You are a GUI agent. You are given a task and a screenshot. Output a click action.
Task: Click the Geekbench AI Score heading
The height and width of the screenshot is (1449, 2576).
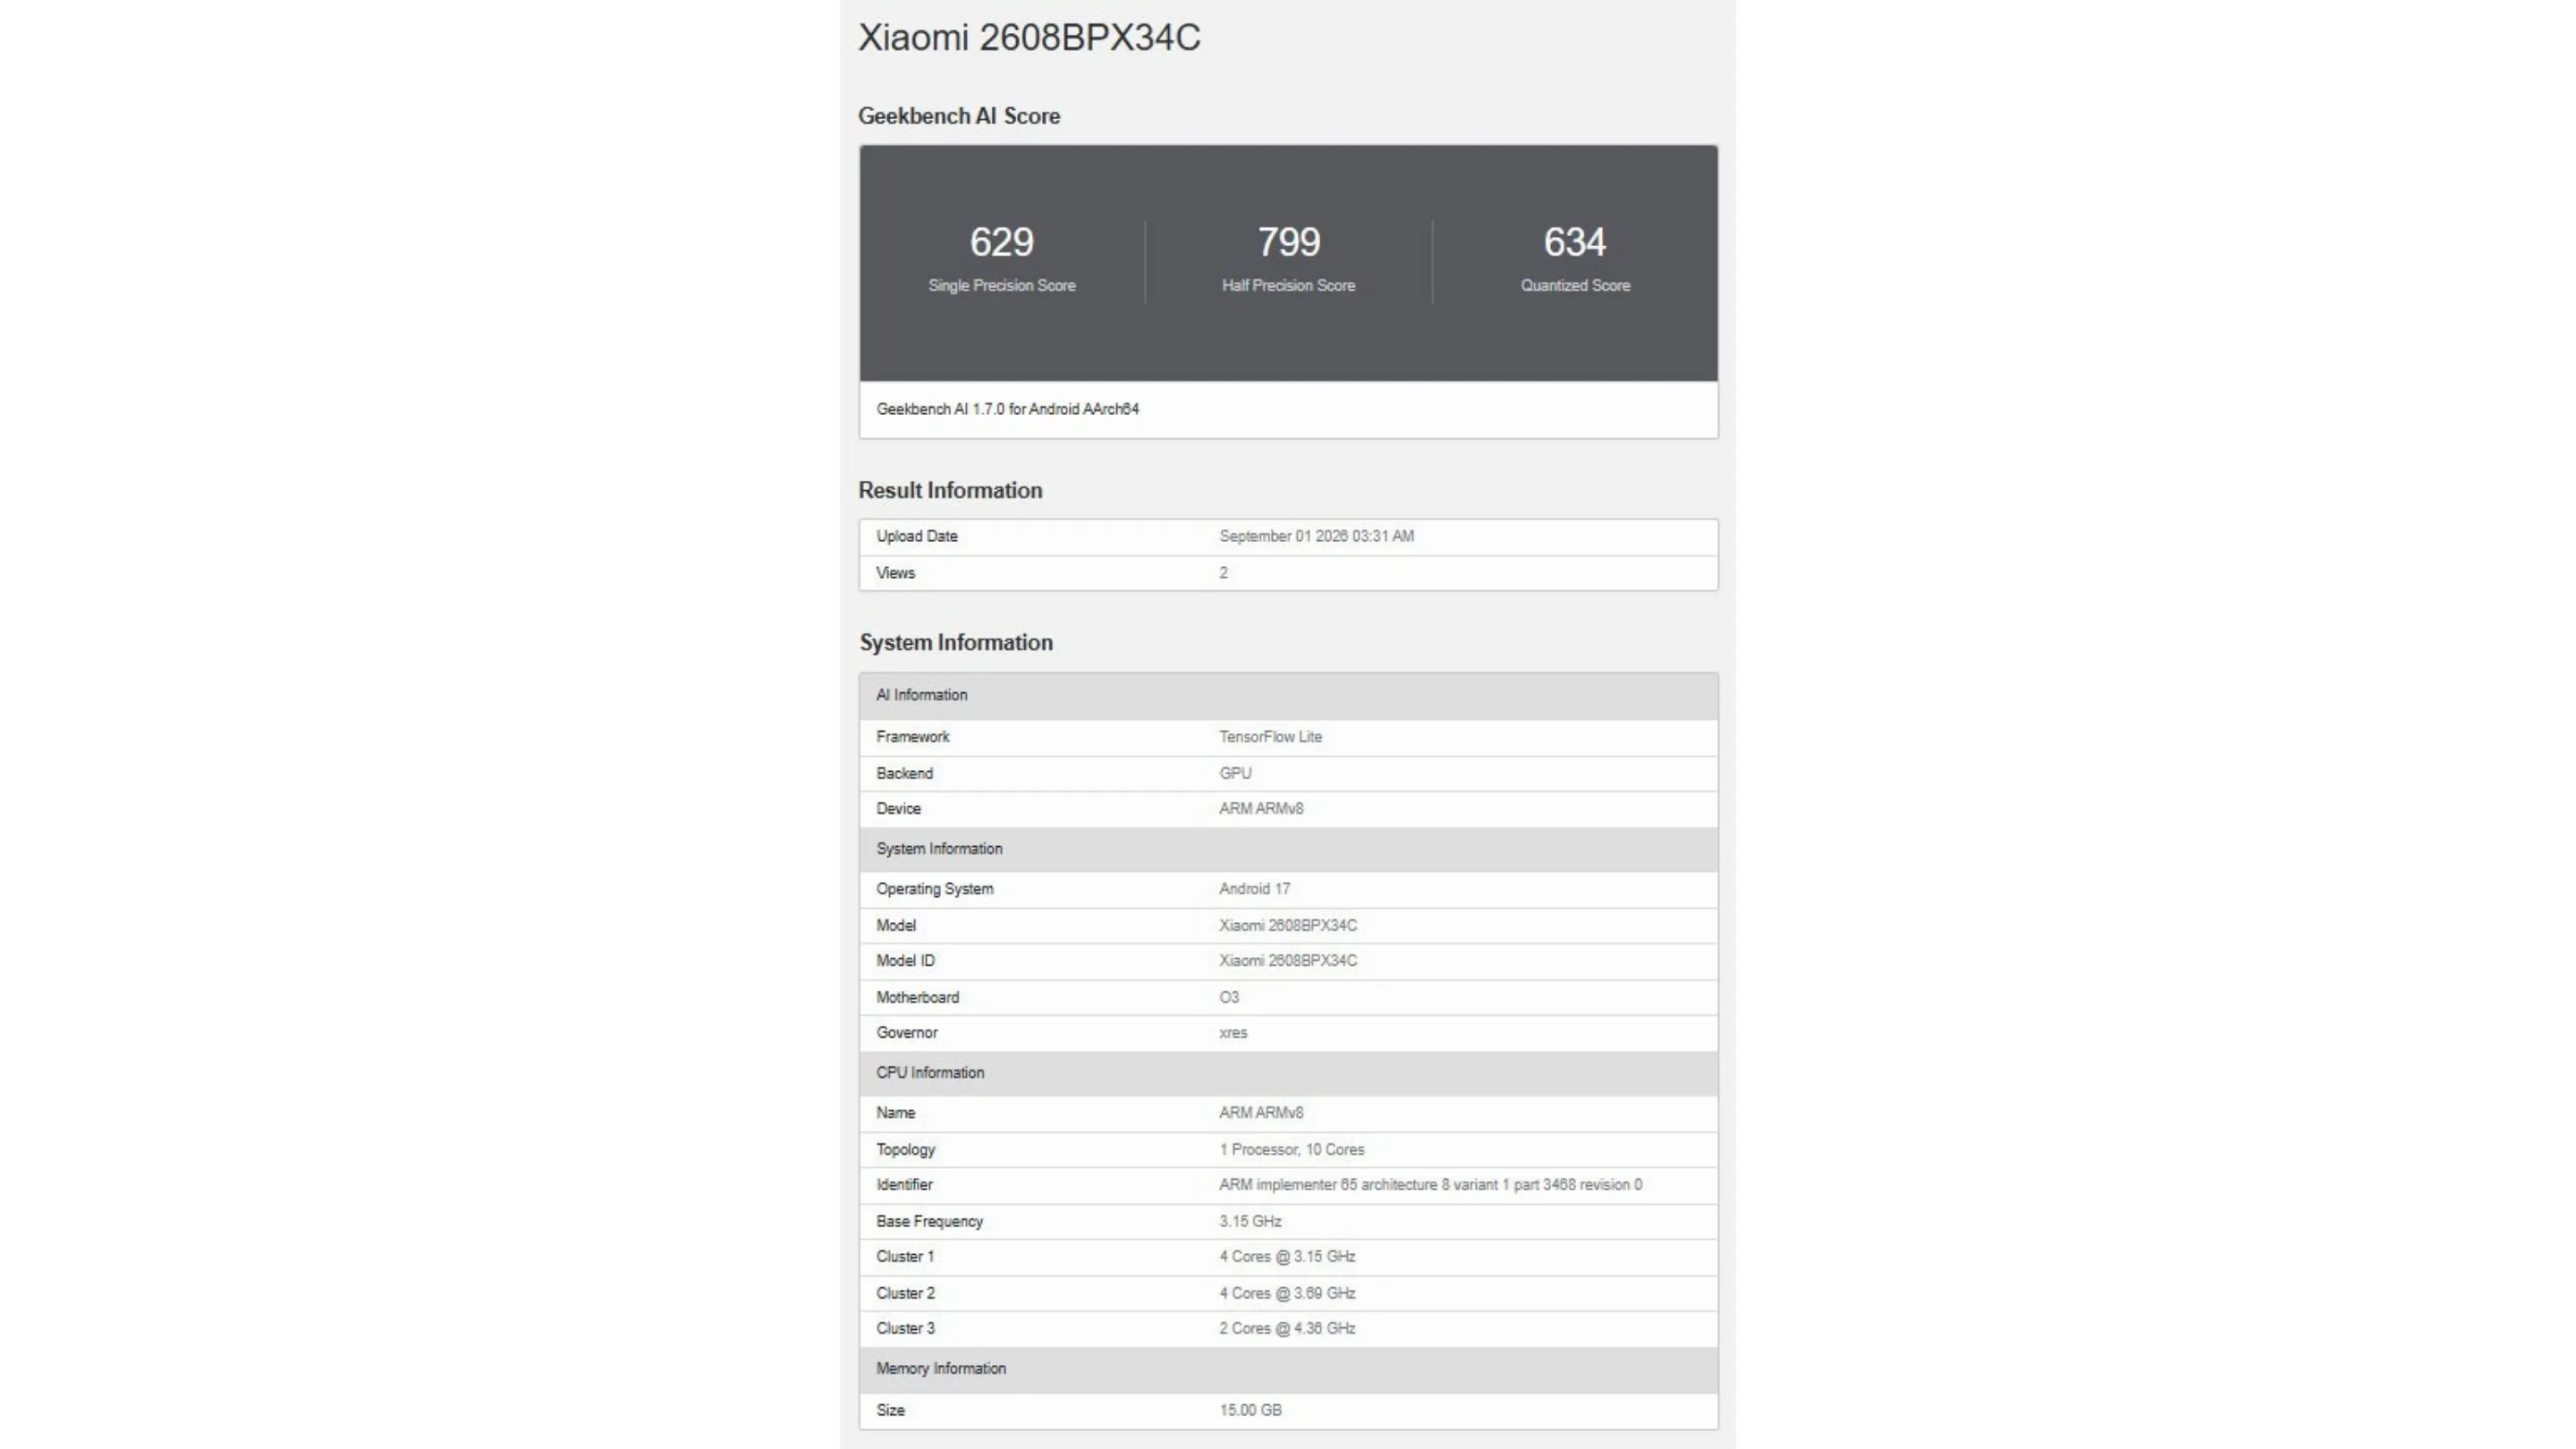point(959,116)
